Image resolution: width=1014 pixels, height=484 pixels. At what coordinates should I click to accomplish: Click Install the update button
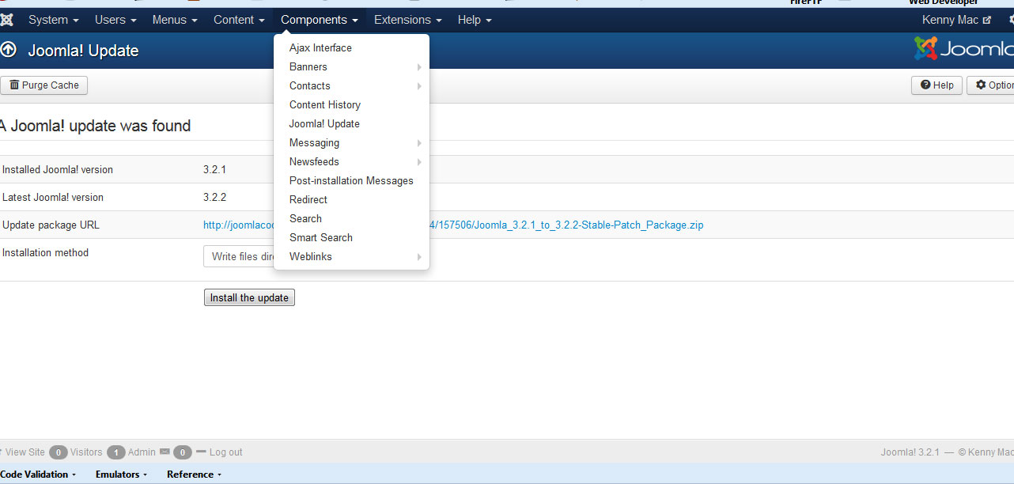pos(249,297)
